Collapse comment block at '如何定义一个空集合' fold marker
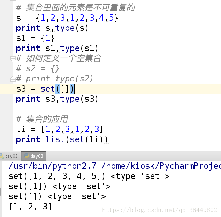The image size is (221, 217). (13, 59)
